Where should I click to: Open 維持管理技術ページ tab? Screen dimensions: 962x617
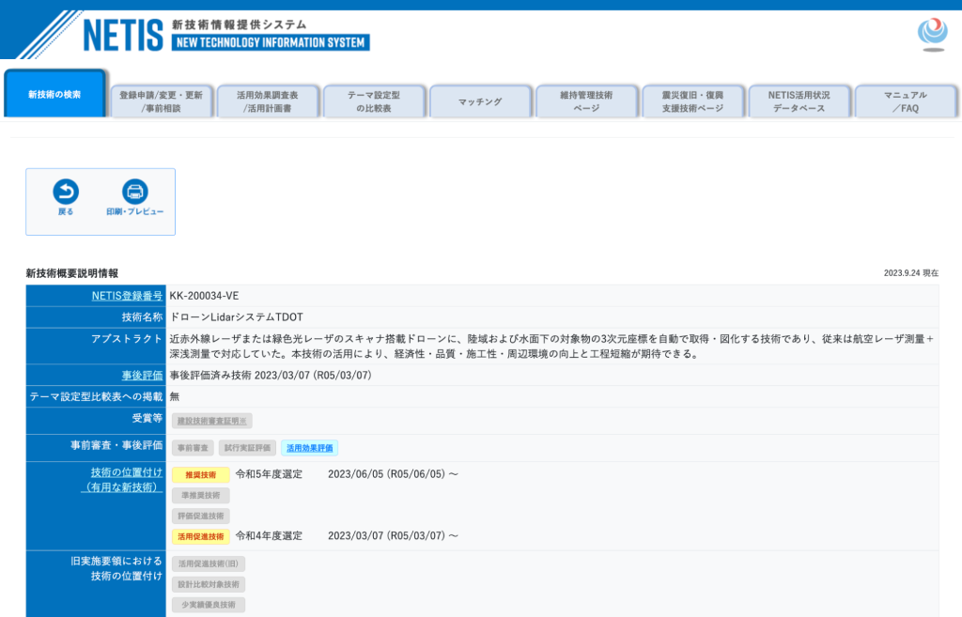[x=586, y=101]
